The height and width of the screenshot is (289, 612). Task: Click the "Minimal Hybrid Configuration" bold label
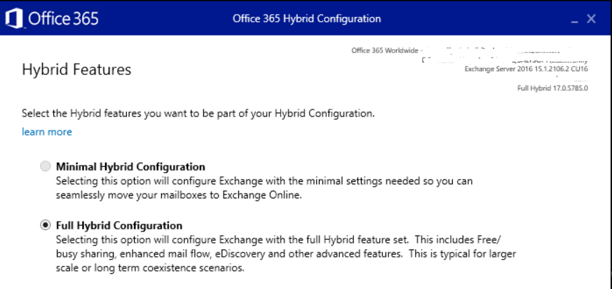pos(130,167)
